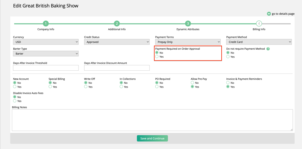Click the Edit Great British Baking Show heading
The width and height of the screenshot is (302, 149).
point(46,6)
